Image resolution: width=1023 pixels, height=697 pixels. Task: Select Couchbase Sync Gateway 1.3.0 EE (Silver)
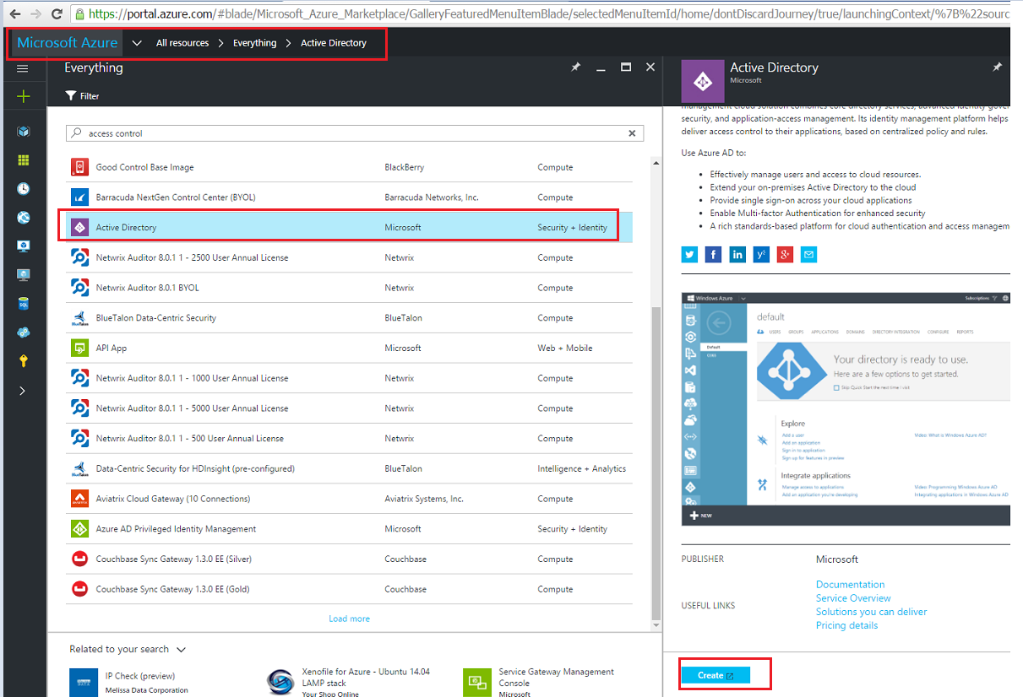pos(349,559)
